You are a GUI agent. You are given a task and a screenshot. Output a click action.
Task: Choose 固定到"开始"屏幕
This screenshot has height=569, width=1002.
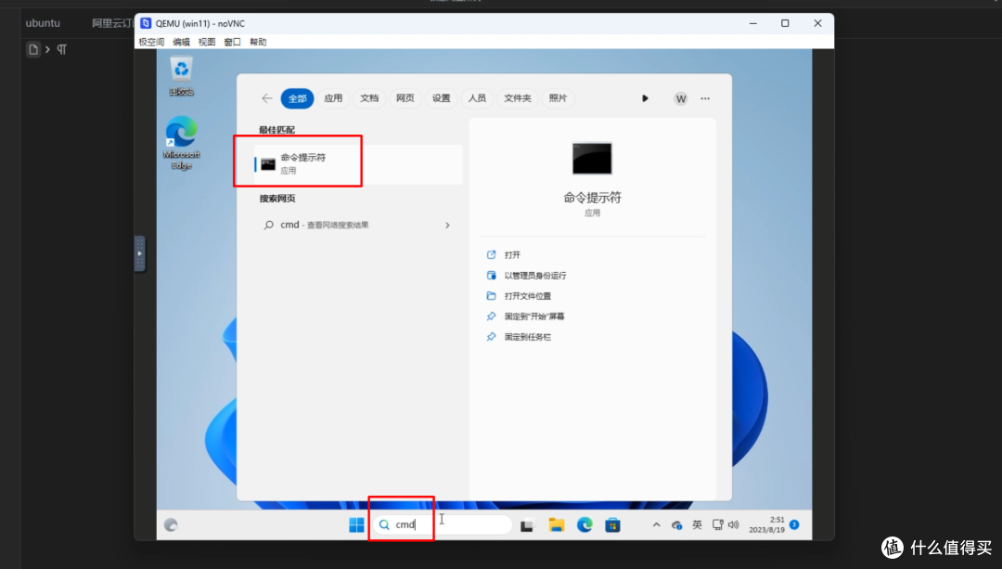525,317
